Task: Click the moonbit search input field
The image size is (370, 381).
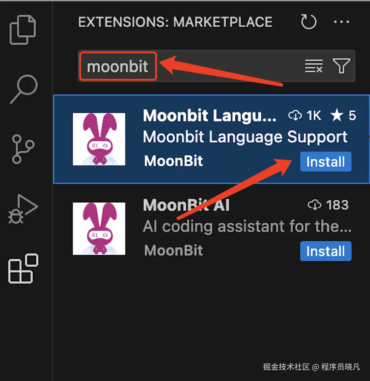Action: click(x=216, y=66)
